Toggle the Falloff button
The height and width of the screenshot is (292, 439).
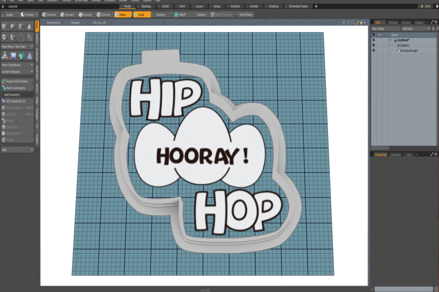(x=180, y=15)
